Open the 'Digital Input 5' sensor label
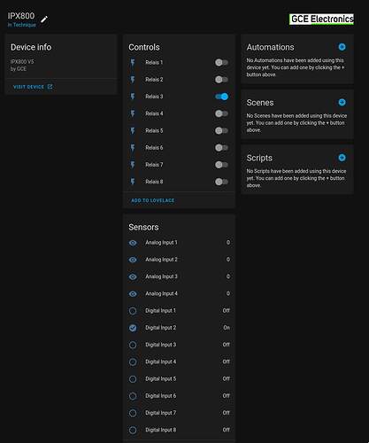 click(x=161, y=379)
